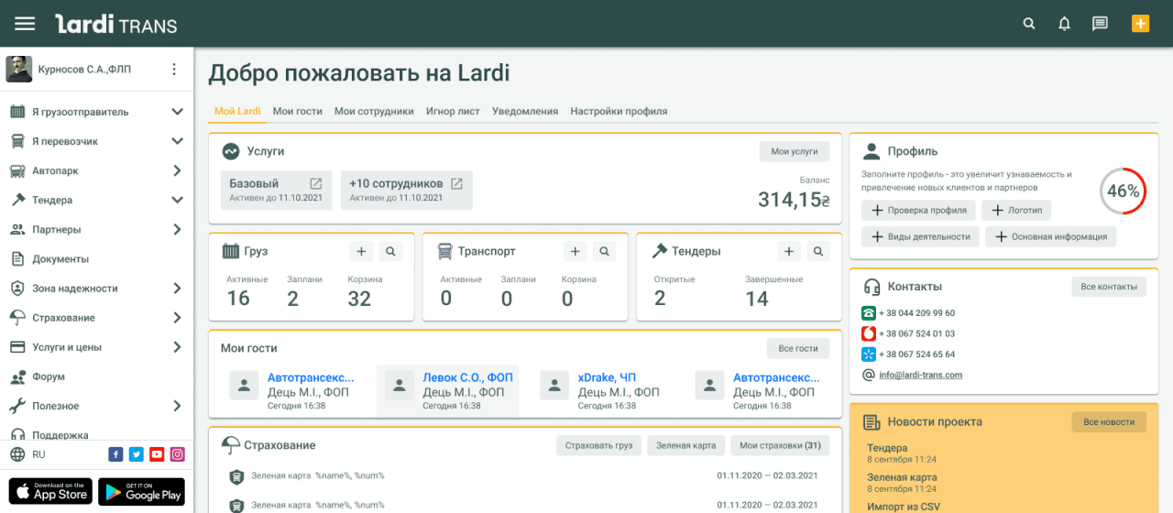Screen dimensions: 1173x513
Task: Expand Страхование sidebar submenu
Action: (177, 318)
